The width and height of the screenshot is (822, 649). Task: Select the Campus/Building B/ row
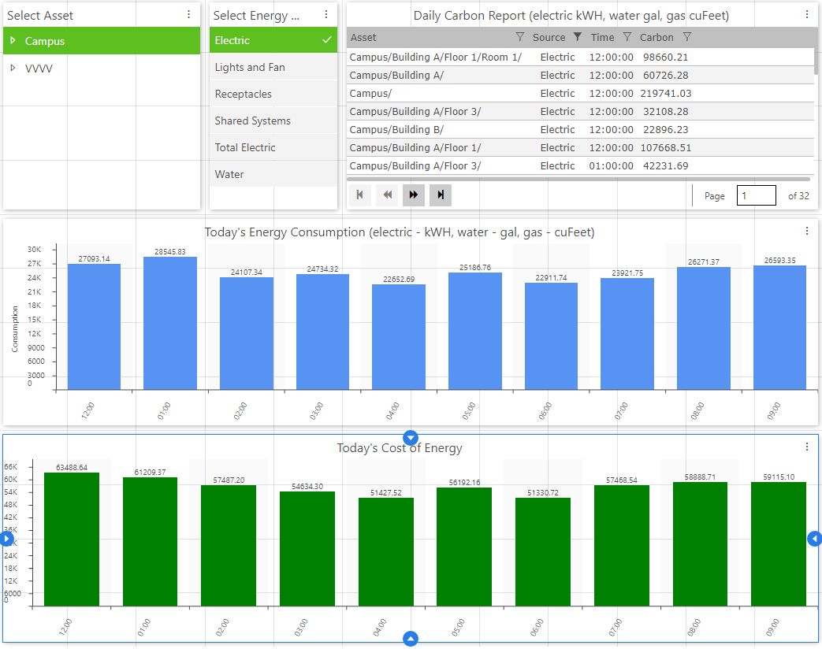580,129
